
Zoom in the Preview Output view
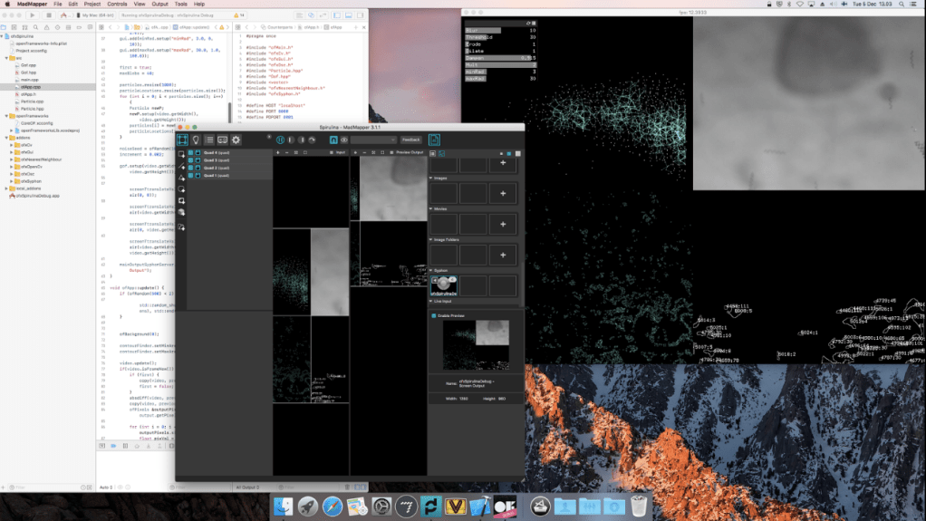point(355,152)
